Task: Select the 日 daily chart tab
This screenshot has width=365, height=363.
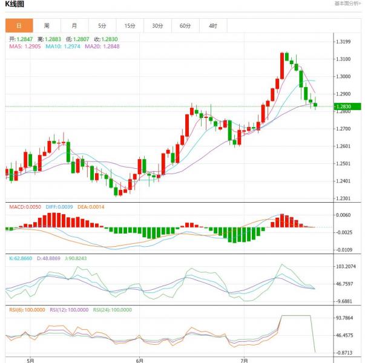Action: (19, 25)
